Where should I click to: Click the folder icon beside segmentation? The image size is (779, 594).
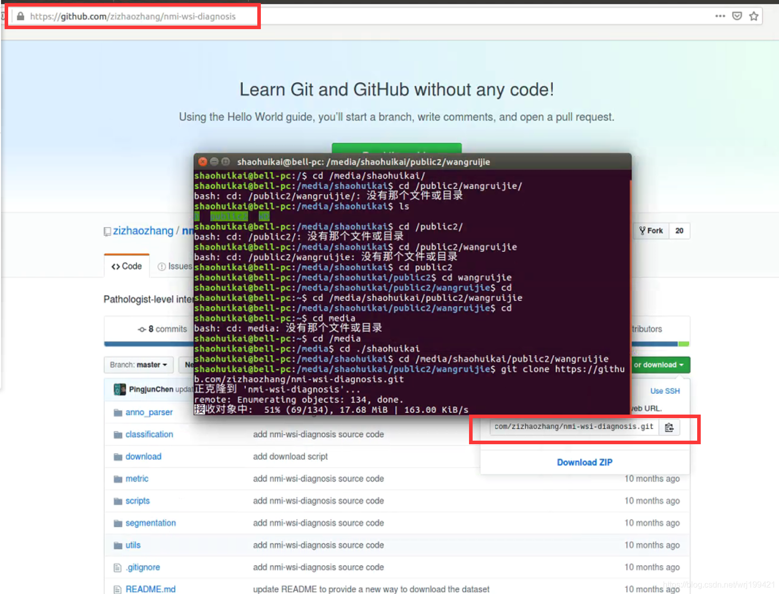118,523
